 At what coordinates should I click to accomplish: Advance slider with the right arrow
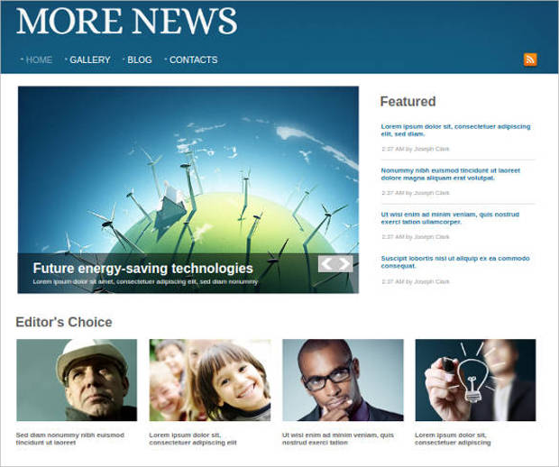pyautogui.click(x=344, y=264)
